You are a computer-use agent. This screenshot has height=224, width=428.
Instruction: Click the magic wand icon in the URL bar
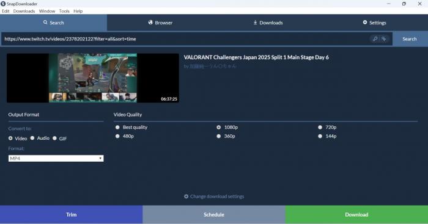pos(384,38)
